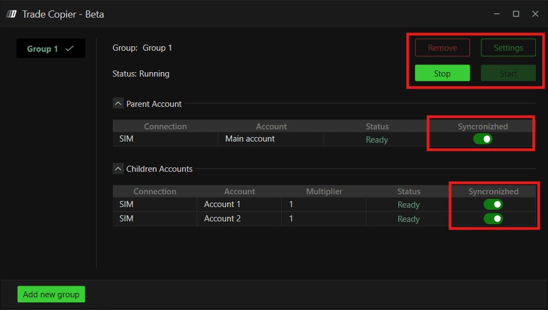Click the Trade Copier app logo icon
This screenshot has height=310, width=548.
click(12, 14)
